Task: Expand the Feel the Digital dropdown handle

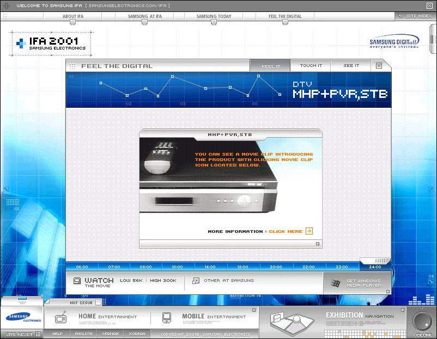Action: pos(285,22)
